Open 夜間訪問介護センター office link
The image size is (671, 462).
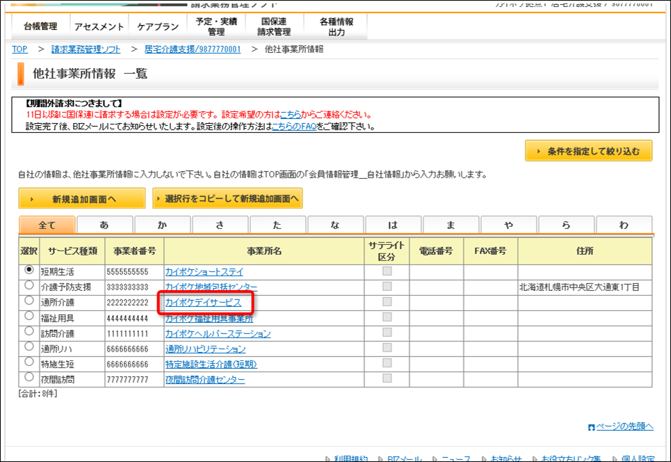205,380
